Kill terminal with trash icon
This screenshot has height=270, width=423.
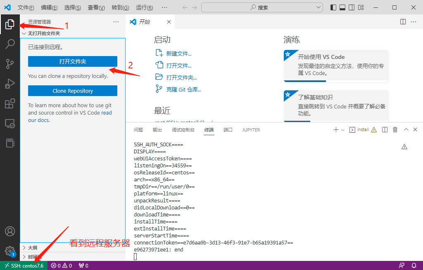[395, 130]
